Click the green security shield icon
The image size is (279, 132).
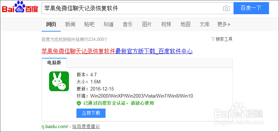point(79,103)
